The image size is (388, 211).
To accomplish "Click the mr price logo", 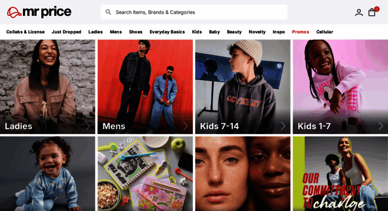I will pyautogui.click(x=39, y=12).
